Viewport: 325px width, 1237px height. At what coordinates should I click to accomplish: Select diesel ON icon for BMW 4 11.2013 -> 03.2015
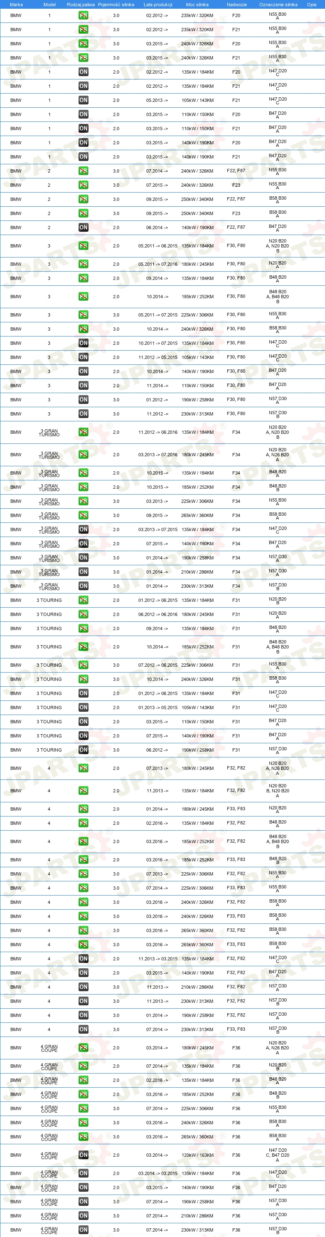point(83,959)
